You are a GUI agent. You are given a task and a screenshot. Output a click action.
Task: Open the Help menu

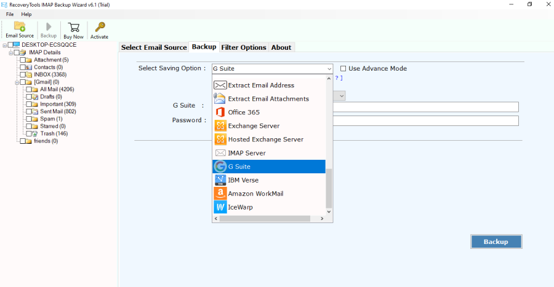tap(26, 14)
